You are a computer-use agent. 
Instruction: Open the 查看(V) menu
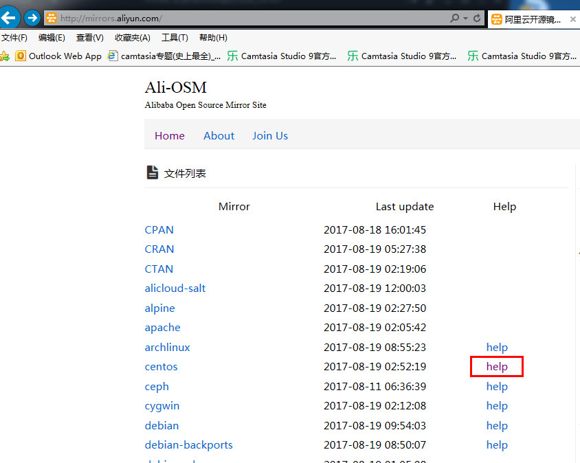[x=90, y=38]
